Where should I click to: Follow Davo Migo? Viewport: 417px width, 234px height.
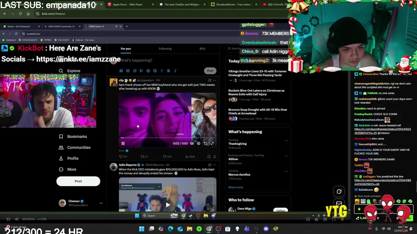tap(280, 210)
